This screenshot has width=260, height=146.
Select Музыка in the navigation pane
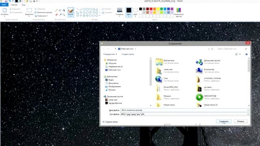point(112,90)
